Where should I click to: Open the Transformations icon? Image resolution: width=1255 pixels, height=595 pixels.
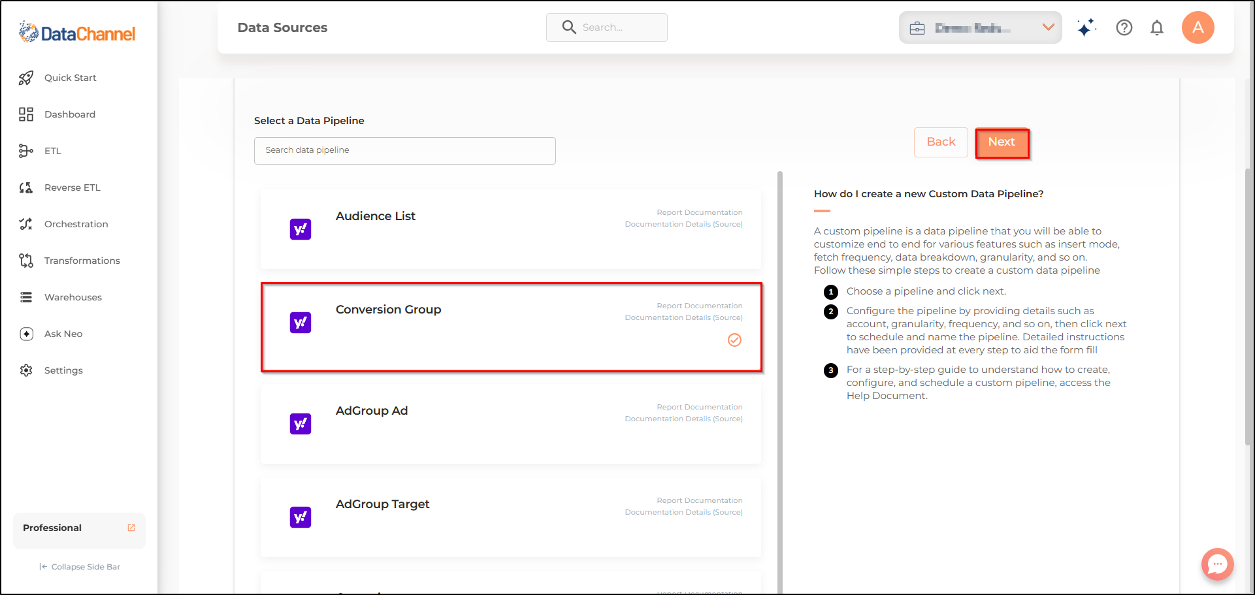pyautogui.click(x=26, y=261)
